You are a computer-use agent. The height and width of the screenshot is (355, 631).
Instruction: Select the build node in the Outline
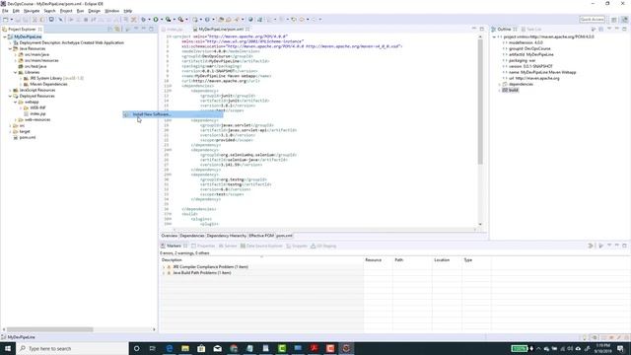pyautogui.click(x=513, y=90)
